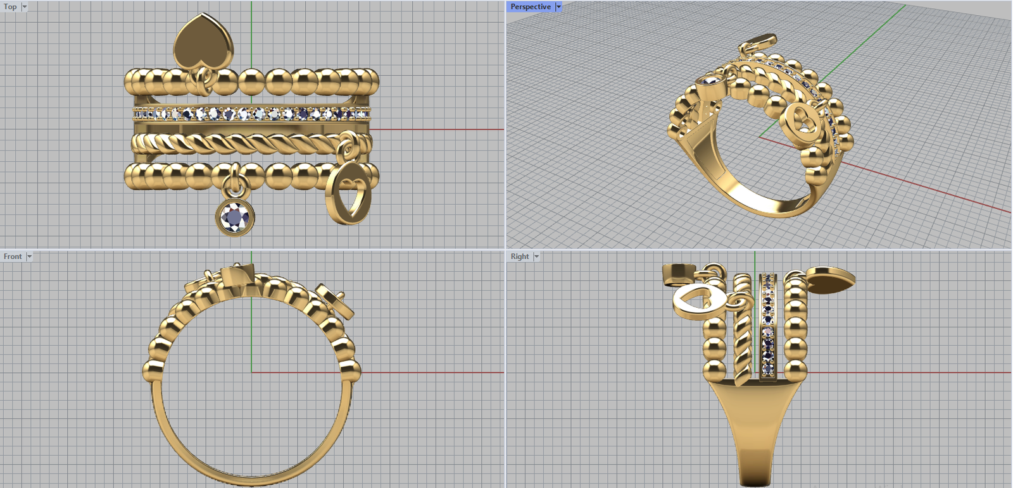Open the Perspective viewport menu arrow

click(558, 7)
